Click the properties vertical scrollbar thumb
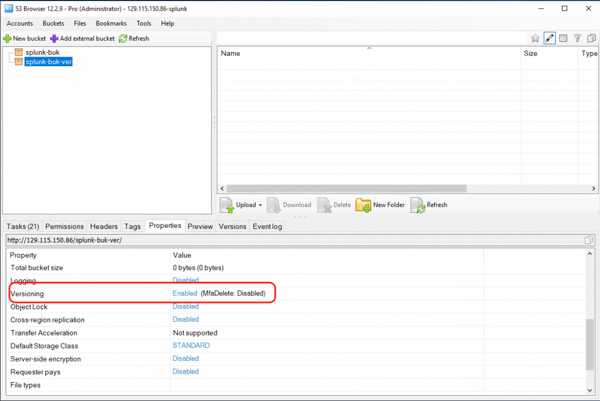 tap(590, 344)
